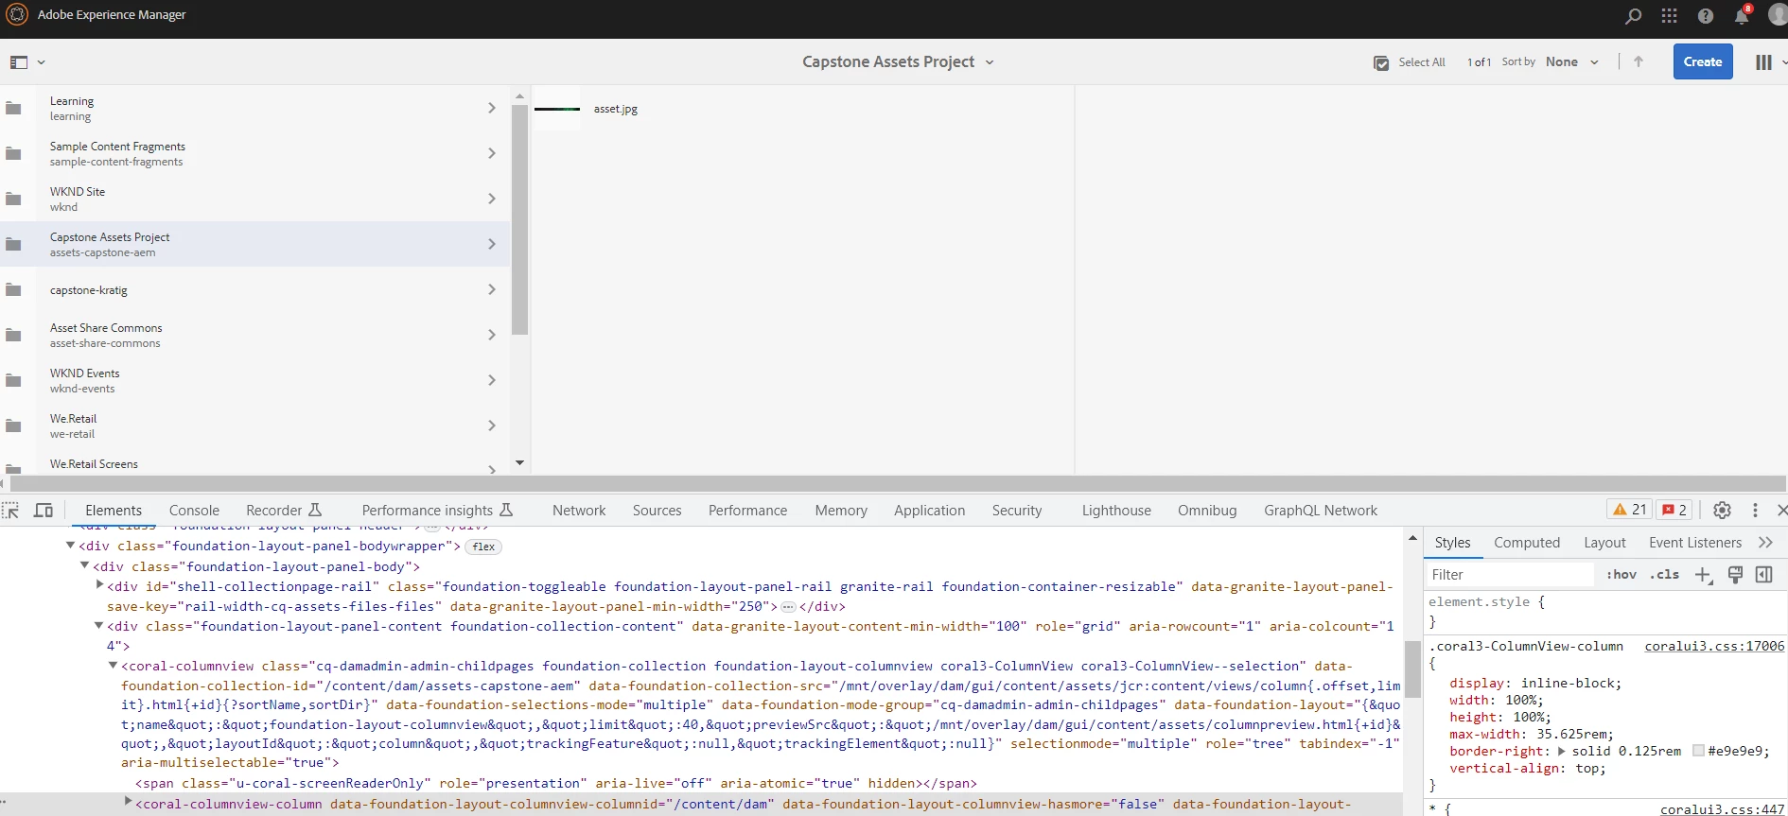The width and height of the screenshot is (1788, 816).
Task: Click the folder column vertical scrollbar
Action: (x=519, y=219)
